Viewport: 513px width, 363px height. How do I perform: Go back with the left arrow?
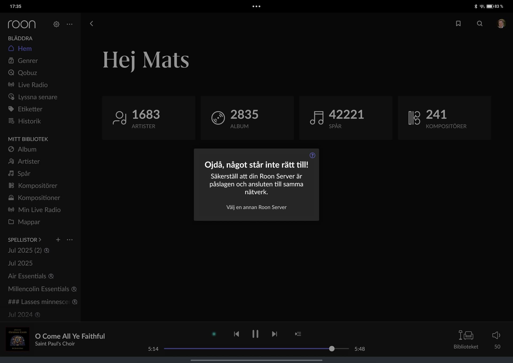pyautogui.click(x=91, y=24)
